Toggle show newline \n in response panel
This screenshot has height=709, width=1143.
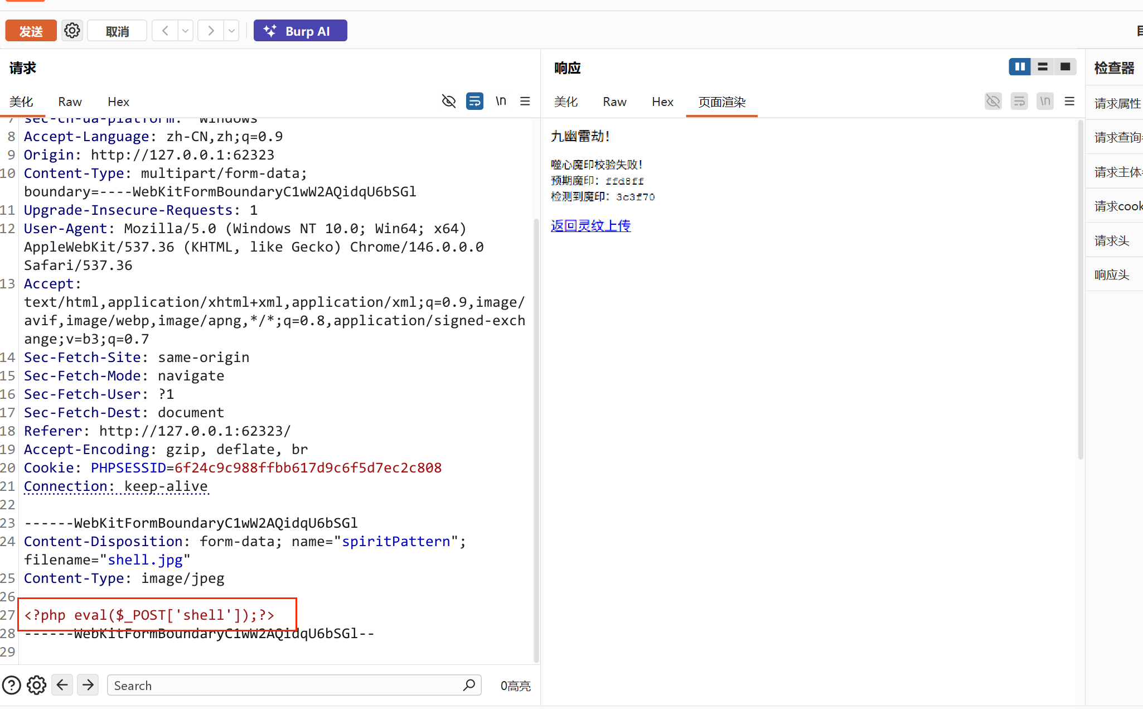[x=1045, y=101]
